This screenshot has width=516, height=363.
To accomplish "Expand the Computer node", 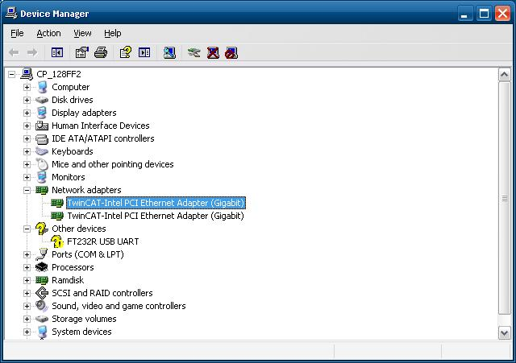I will point(27,87).
